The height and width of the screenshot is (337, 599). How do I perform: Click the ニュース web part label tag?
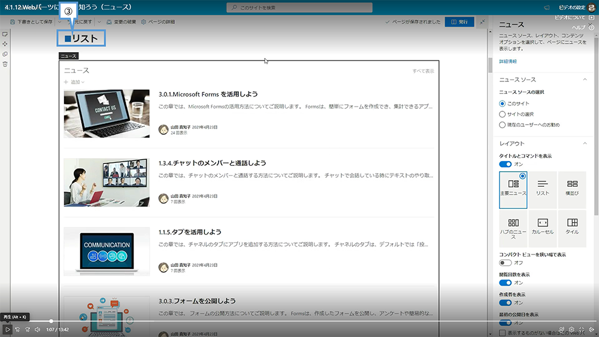click(x=68, y=56)
